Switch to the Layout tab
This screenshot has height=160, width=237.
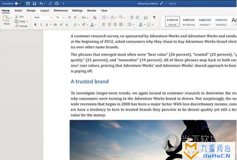click(44, 10)
